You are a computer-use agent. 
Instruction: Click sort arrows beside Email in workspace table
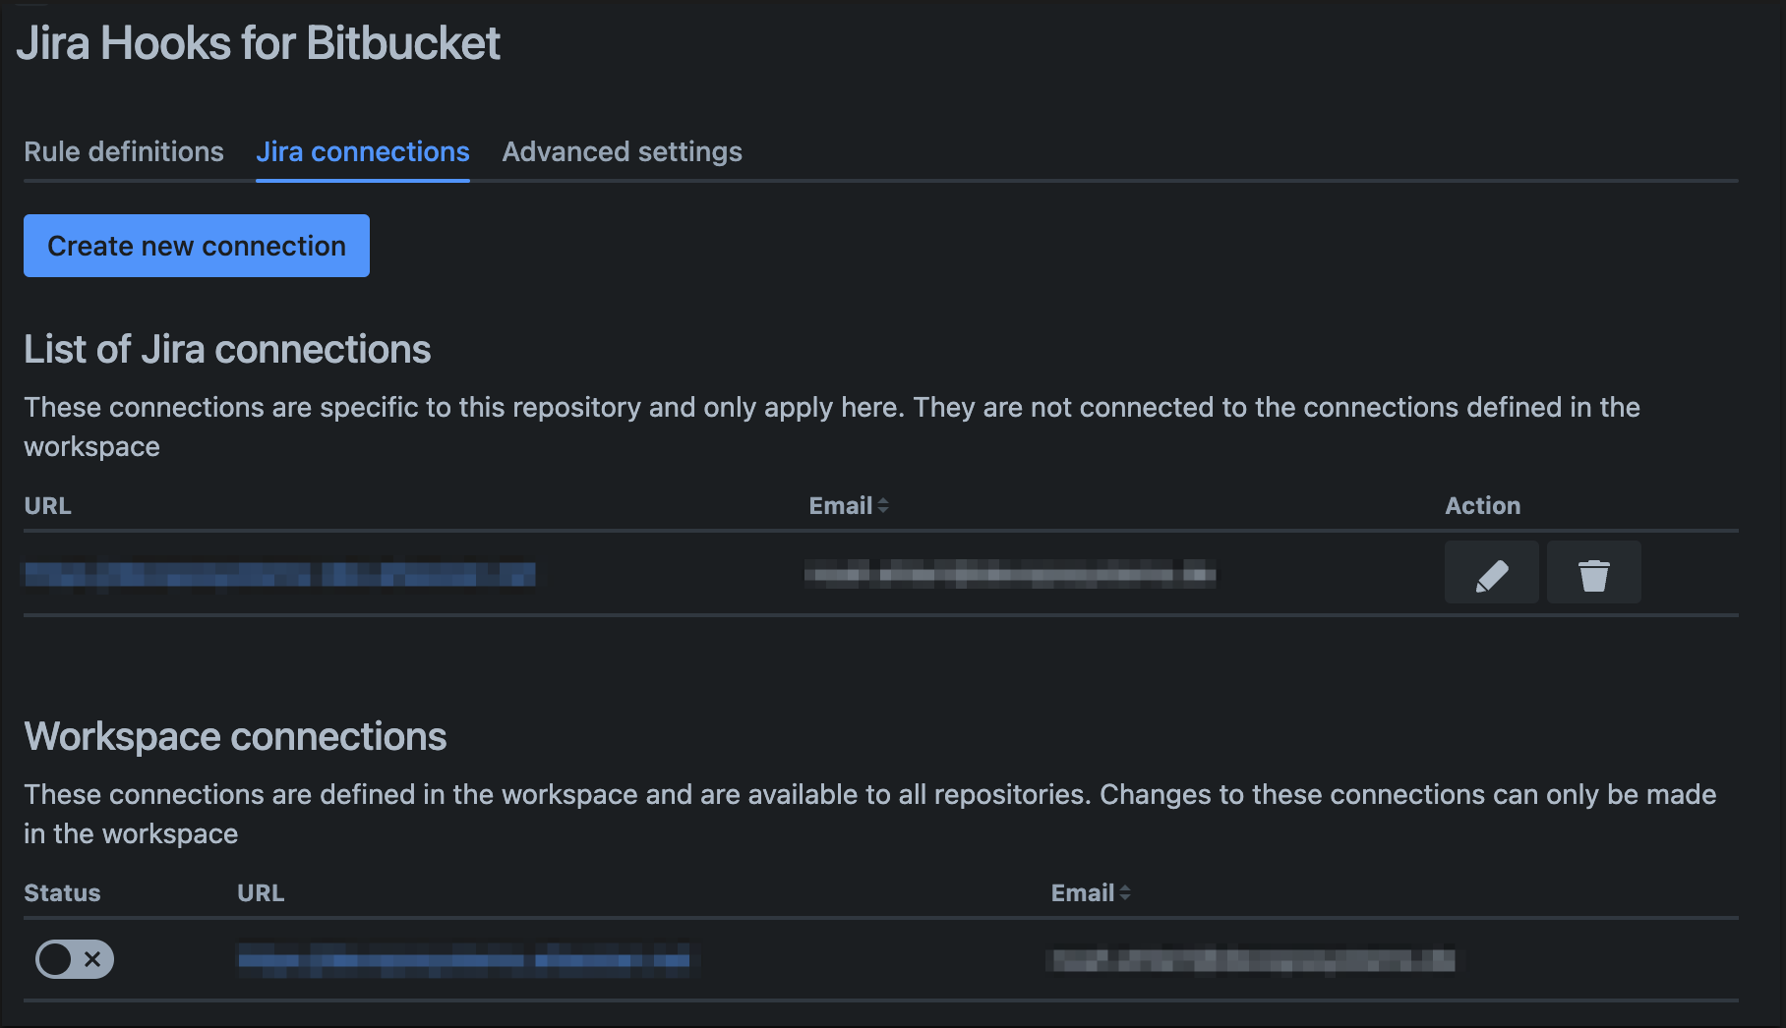(1125, 892)
